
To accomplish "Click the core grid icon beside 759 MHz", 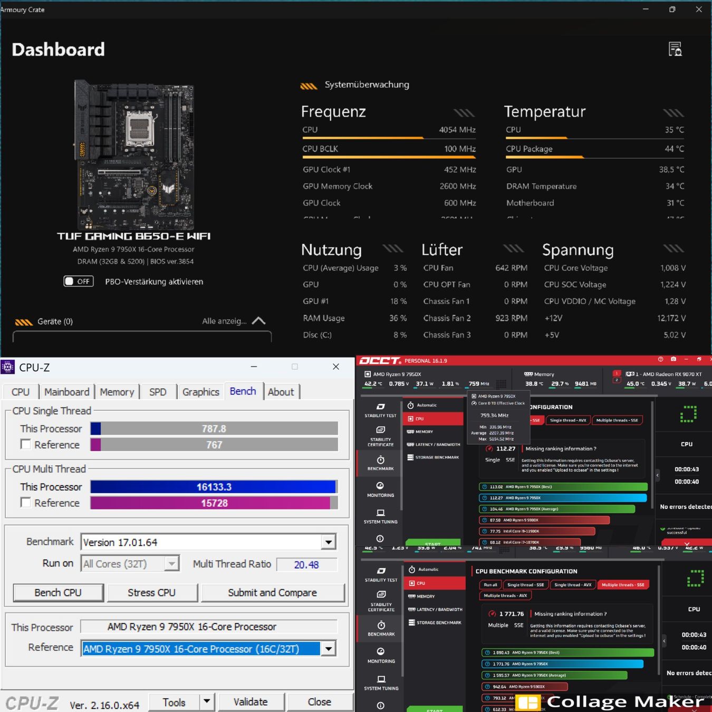I will click(x=502, y=383).
